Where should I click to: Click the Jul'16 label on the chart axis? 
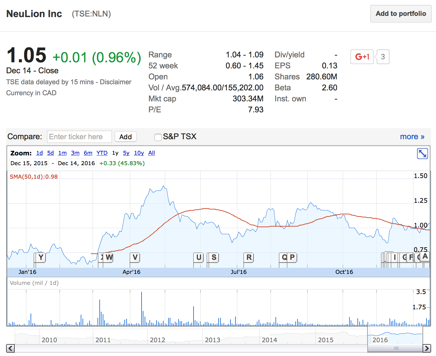pyautogui.click(x=238, y=272)
